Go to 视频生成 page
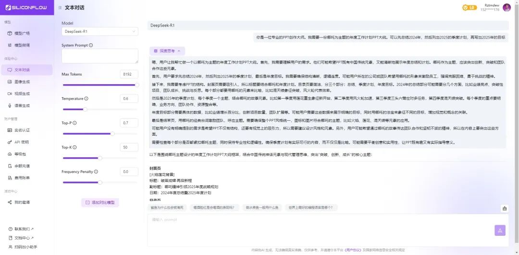This screenshot has width=519, height=255. pos(26,94)
